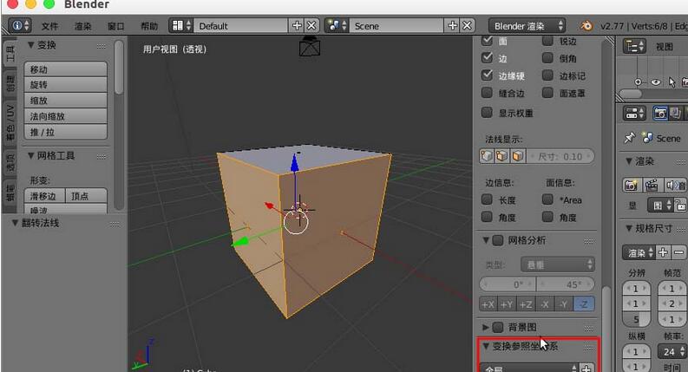Open the 渲染 presets dropdown in 规格尺寸
Image resolution: width=688 pixels, height=372 pixels.
[x=639, y=252]
